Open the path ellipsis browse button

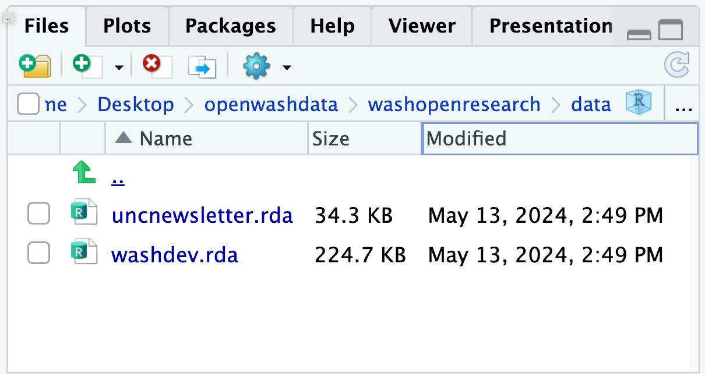point(682,105)
